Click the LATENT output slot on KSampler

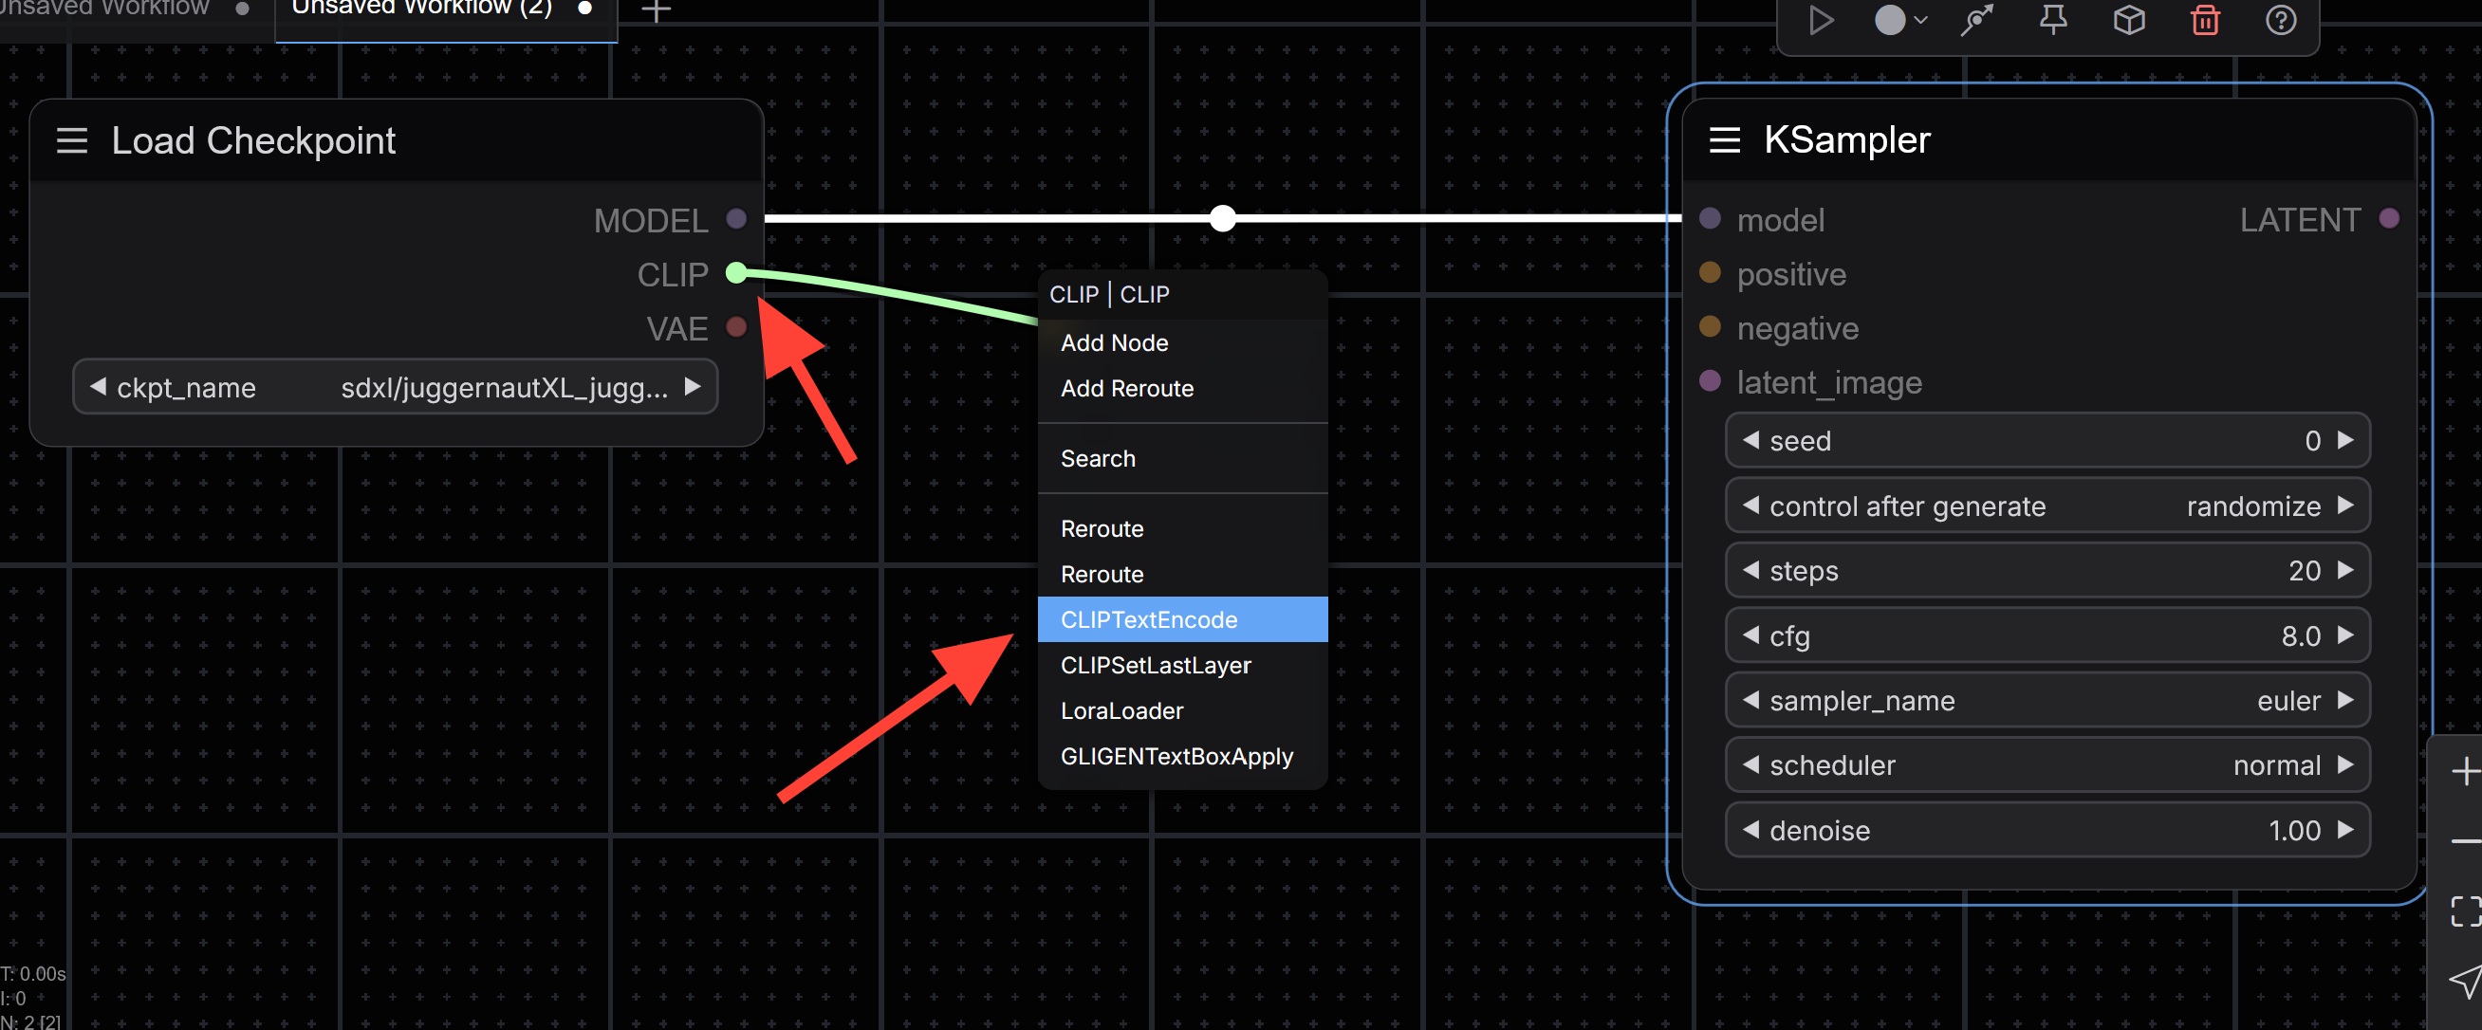point(2388,219)
